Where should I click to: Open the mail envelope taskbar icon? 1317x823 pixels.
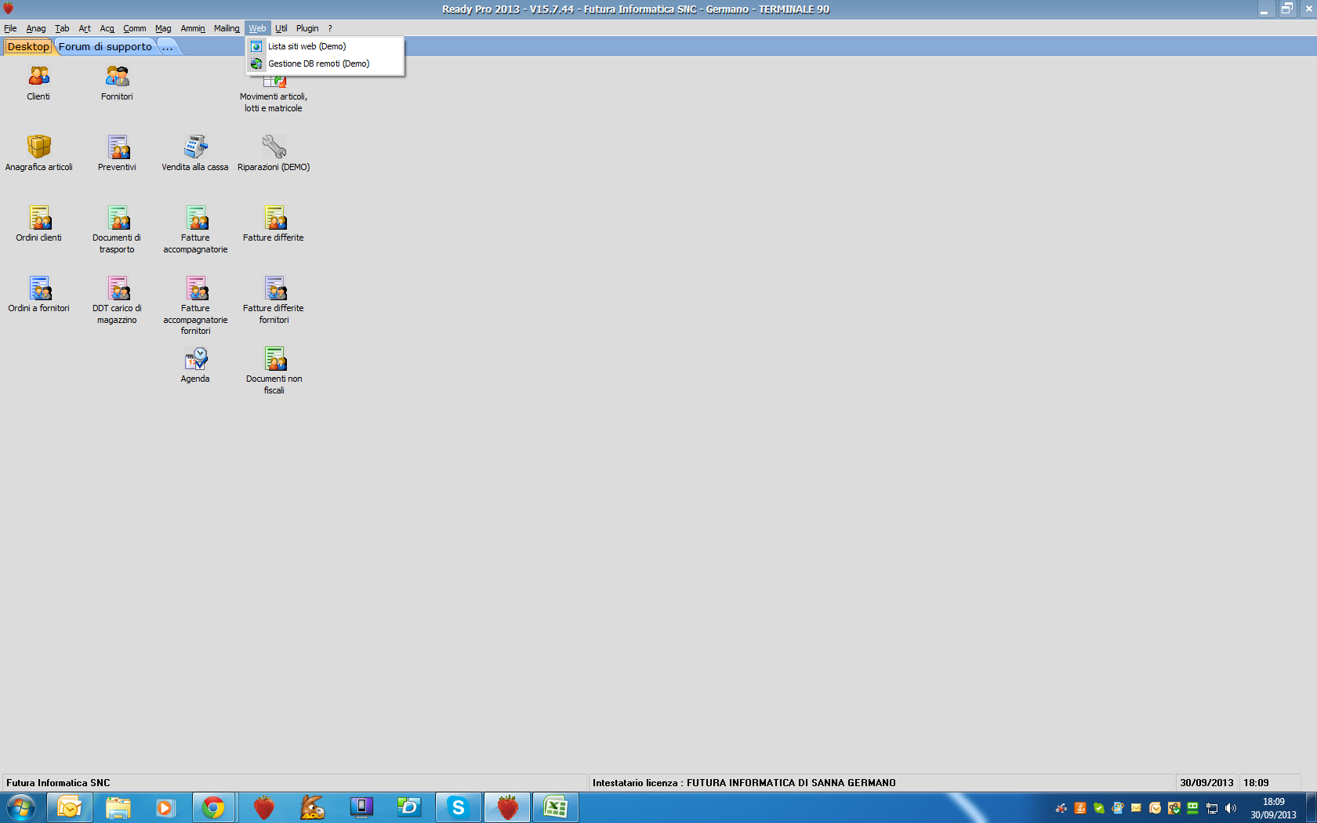[69, 807]
